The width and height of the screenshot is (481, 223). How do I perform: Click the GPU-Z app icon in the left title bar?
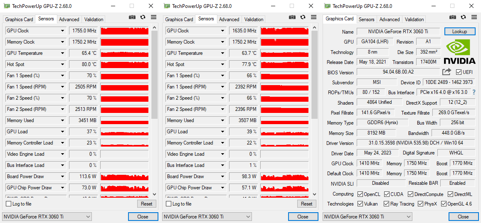(x=6, y=6)
